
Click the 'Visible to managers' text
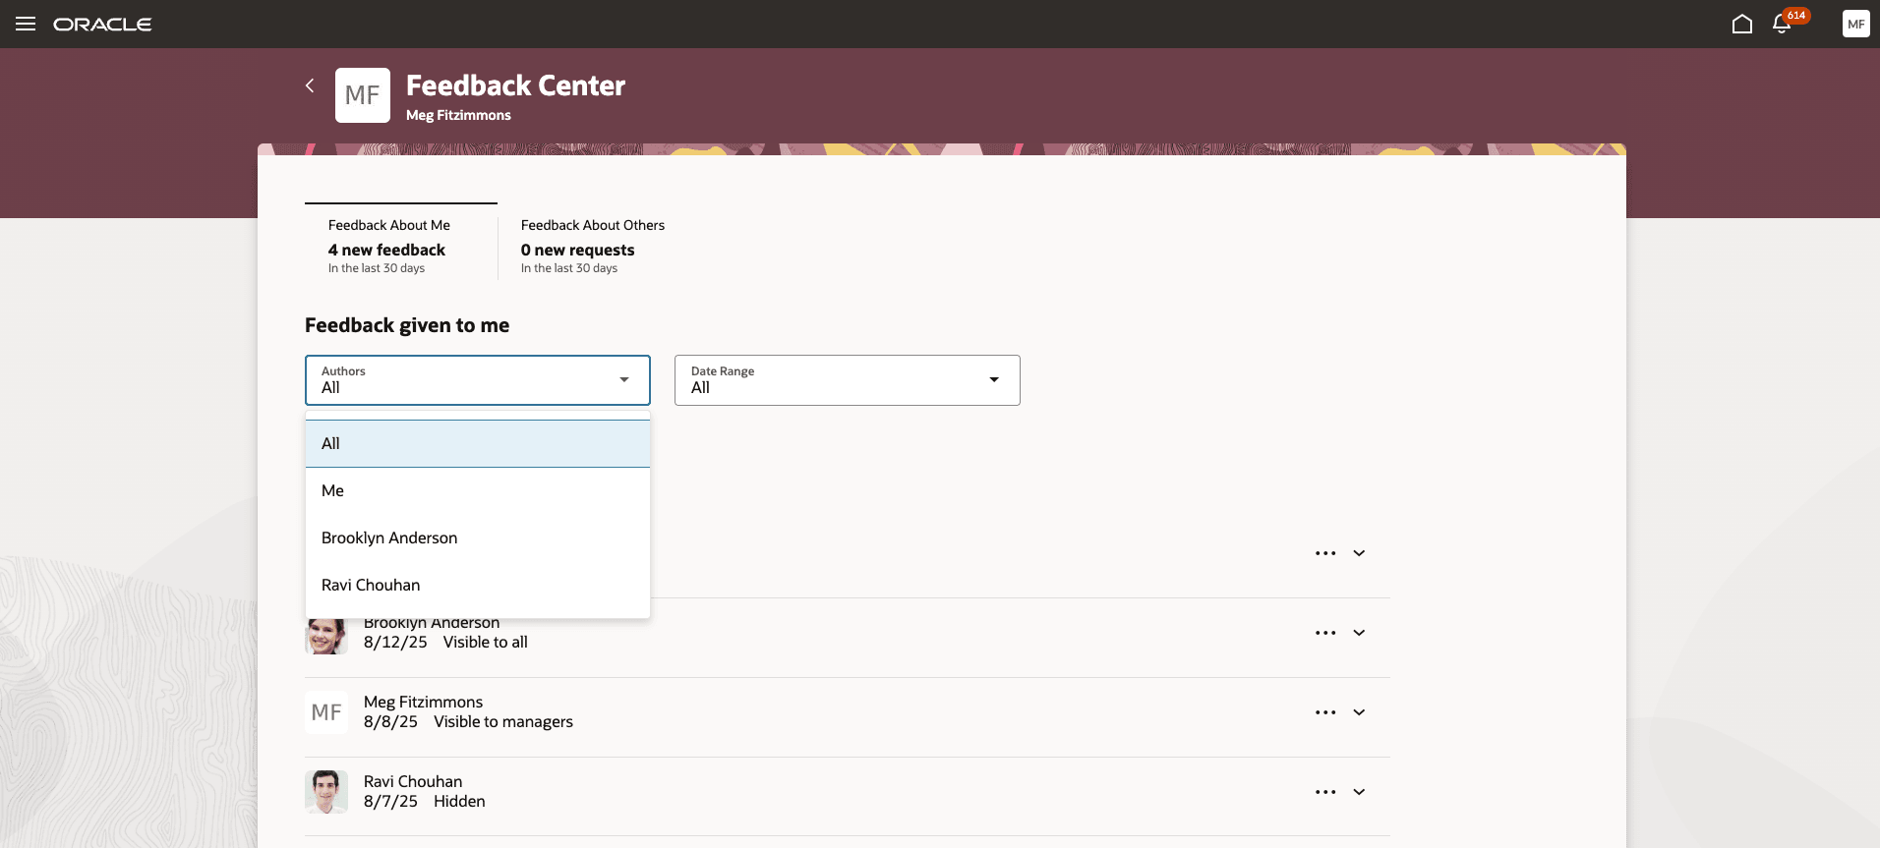pos(503,721)
